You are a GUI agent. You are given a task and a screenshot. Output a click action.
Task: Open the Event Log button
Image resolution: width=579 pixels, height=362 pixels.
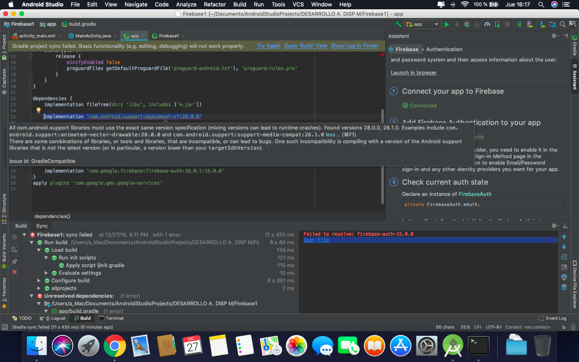point(552,318)
